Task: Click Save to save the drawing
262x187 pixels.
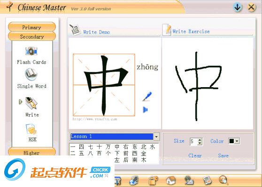Action: pyautogui.click(x=223, y=155)
